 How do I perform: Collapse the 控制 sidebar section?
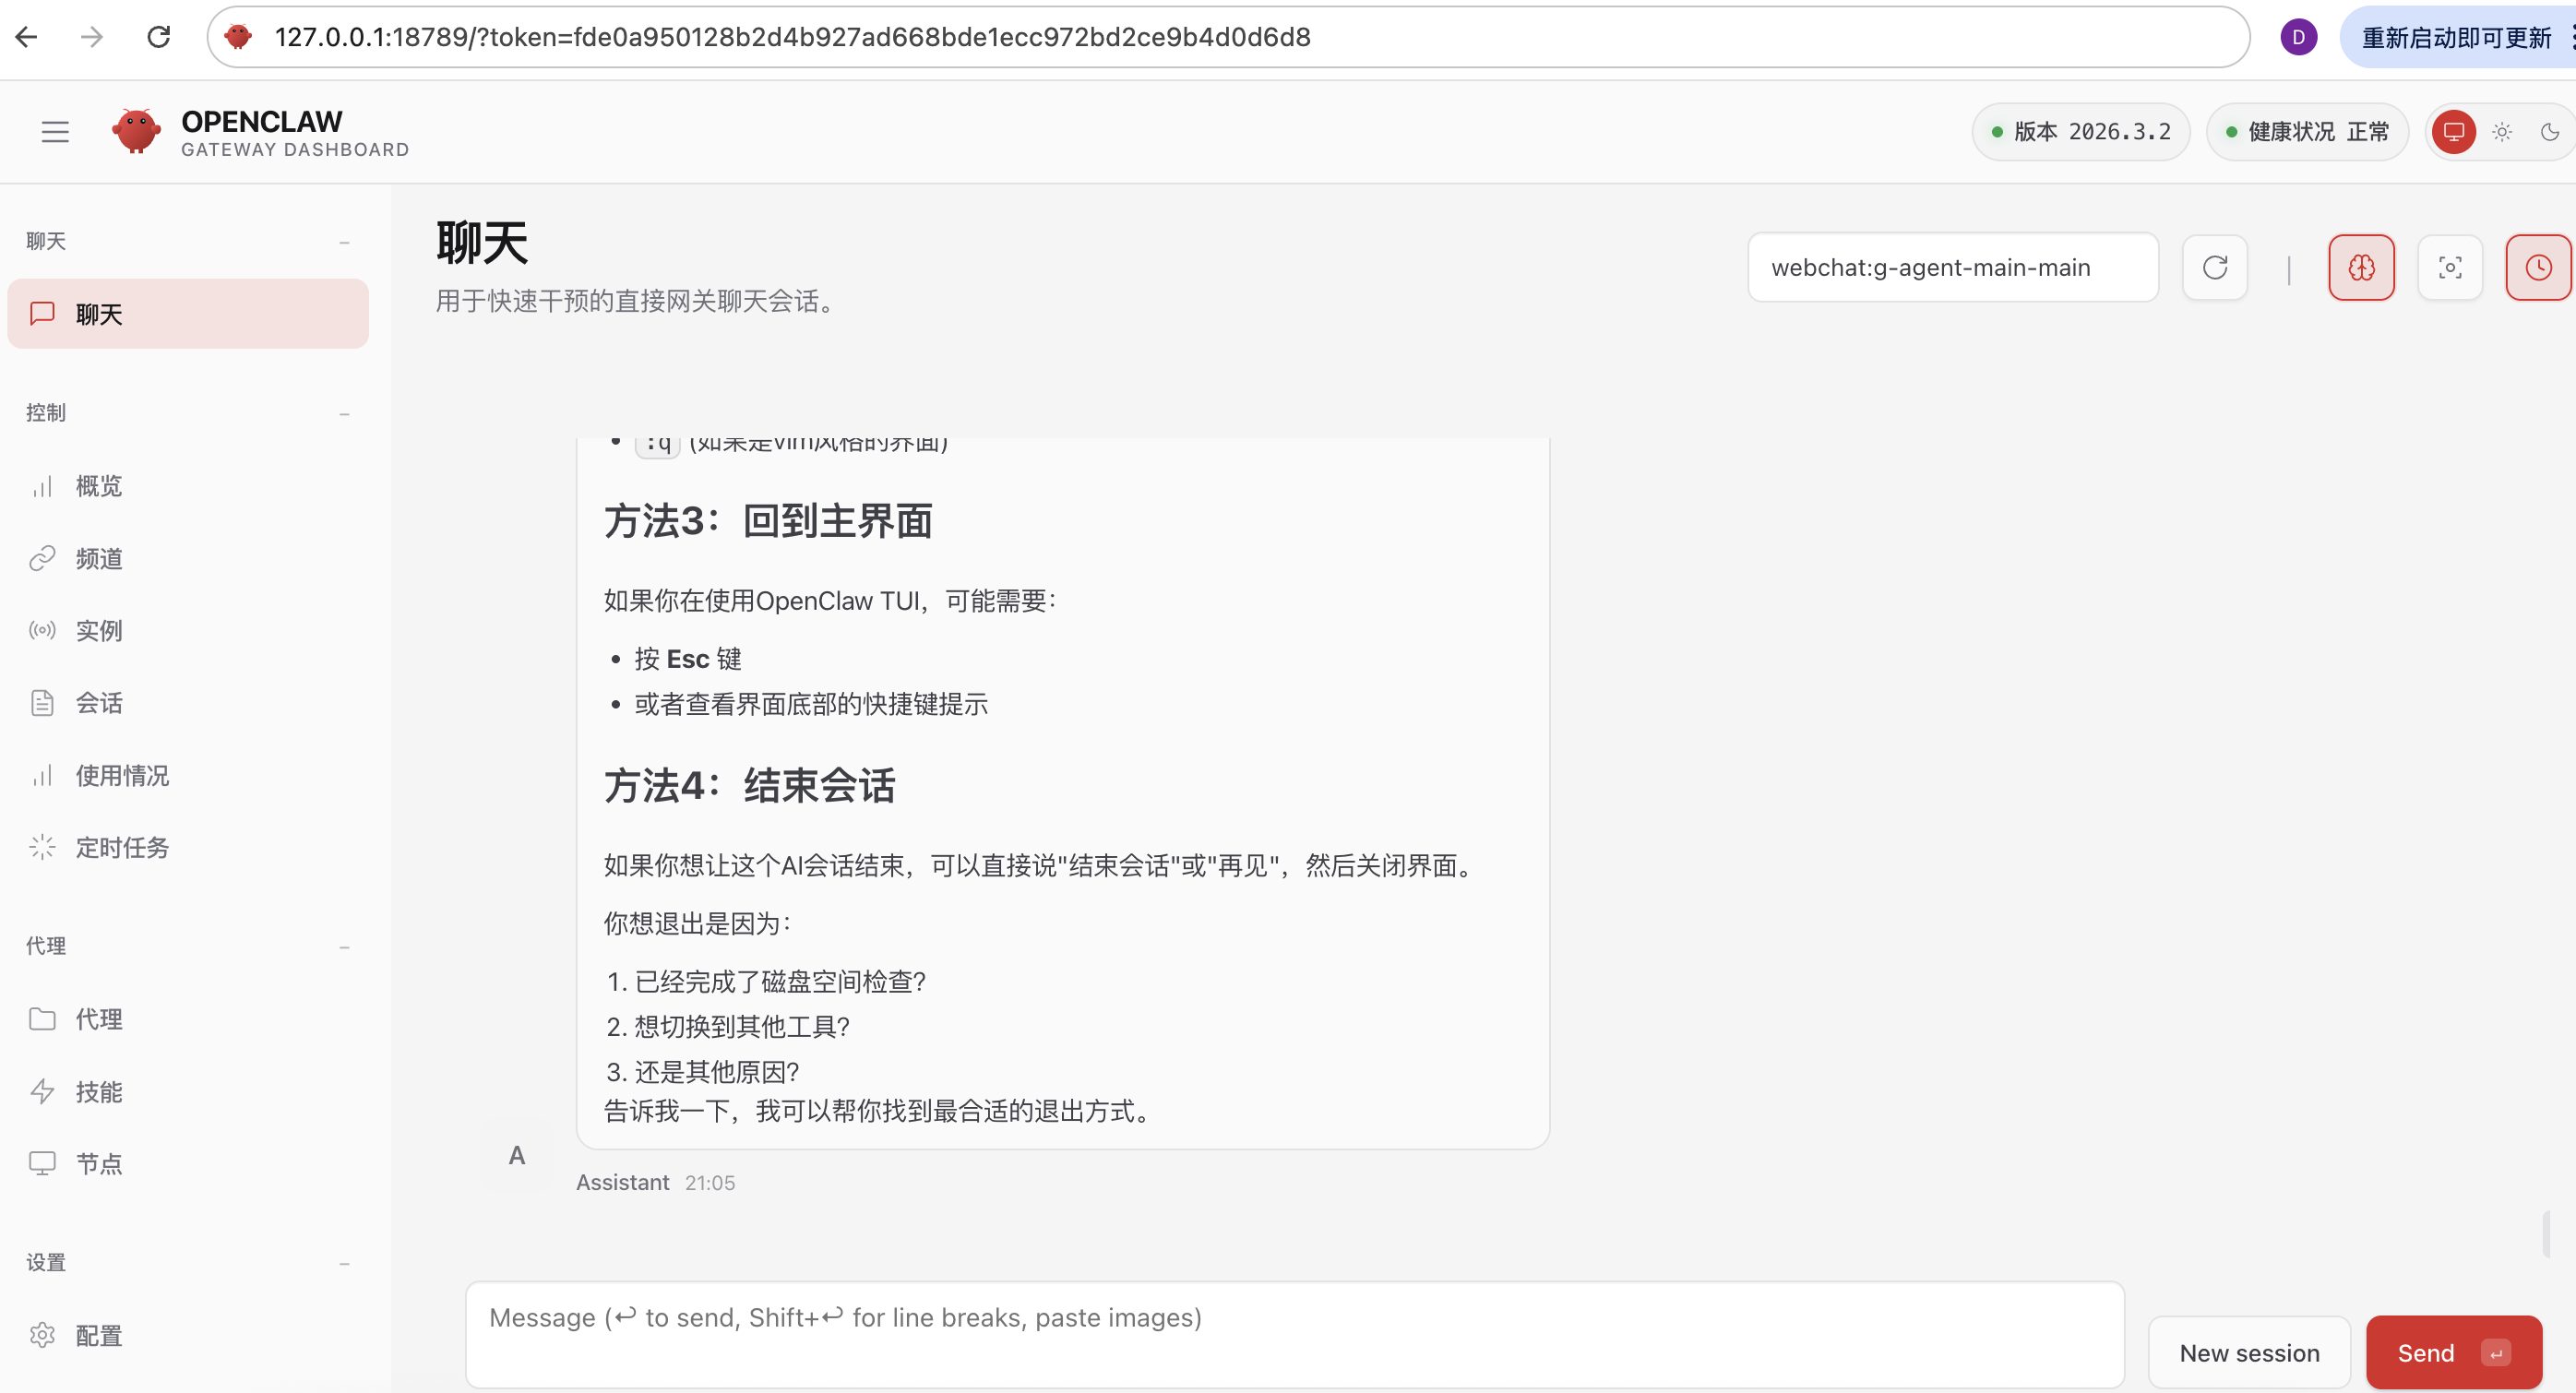click(344, 414)
